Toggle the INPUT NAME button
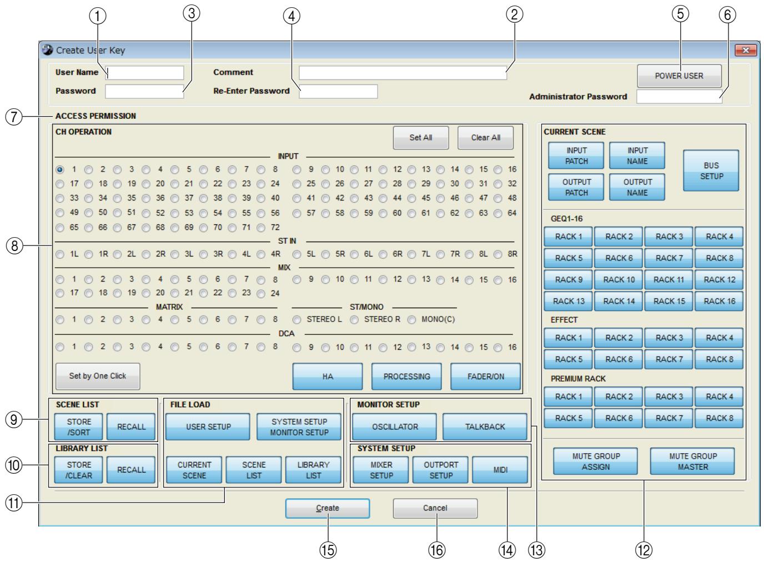Screen dimensions: 764x562 637,156
